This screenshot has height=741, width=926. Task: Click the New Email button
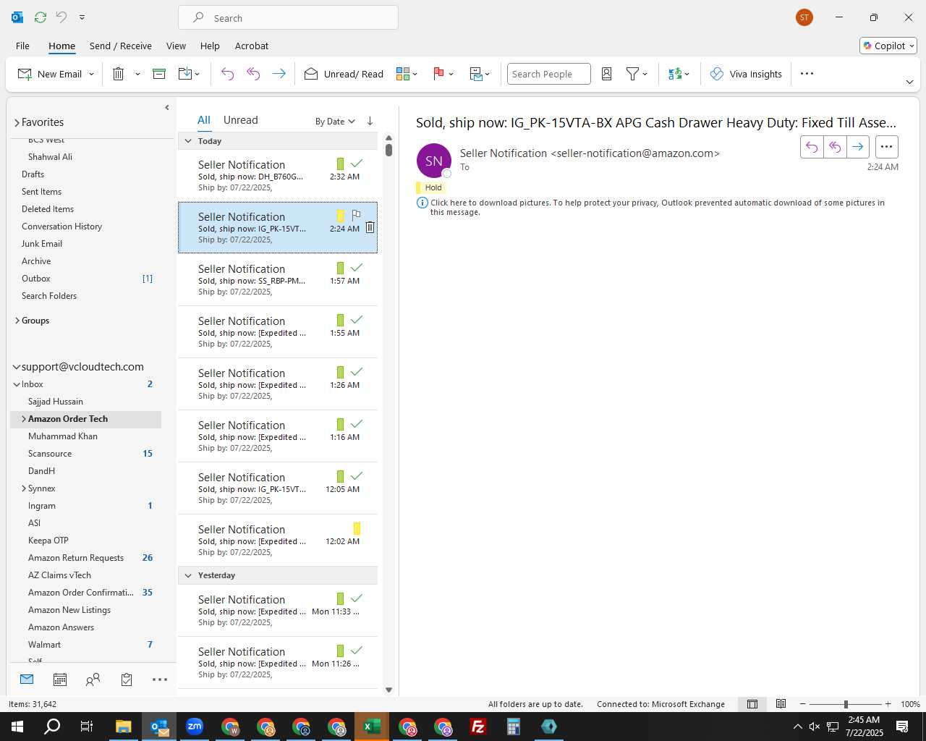(x=50, y=74)
